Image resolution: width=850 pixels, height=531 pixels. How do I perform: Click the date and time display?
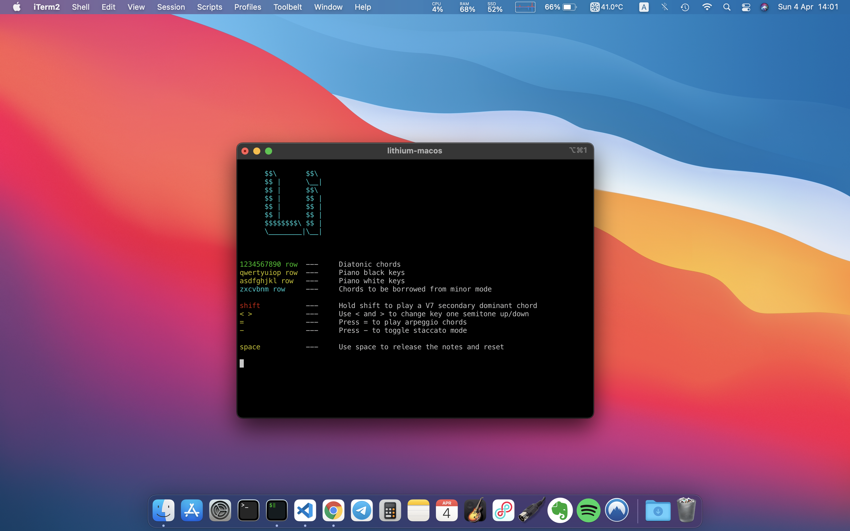click(808, 7)
